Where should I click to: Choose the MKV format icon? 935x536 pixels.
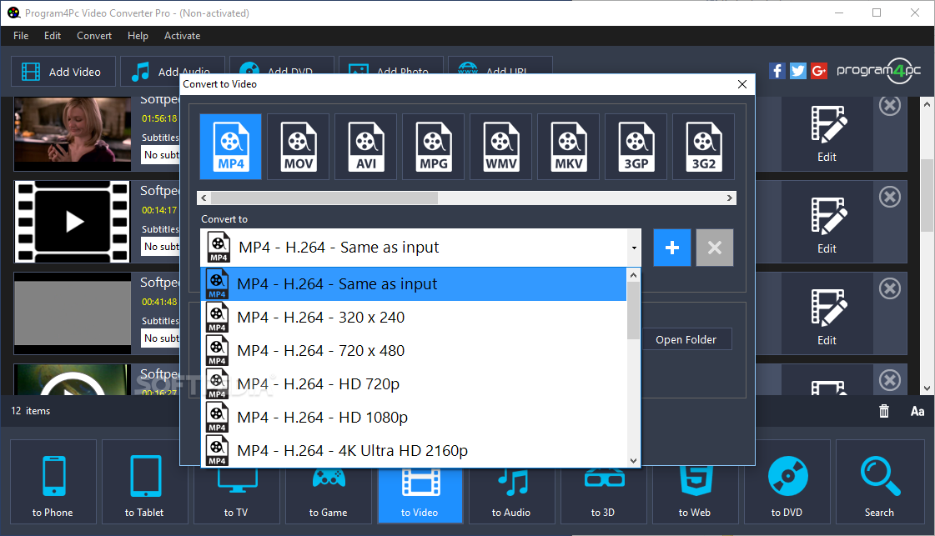(568, 147)
